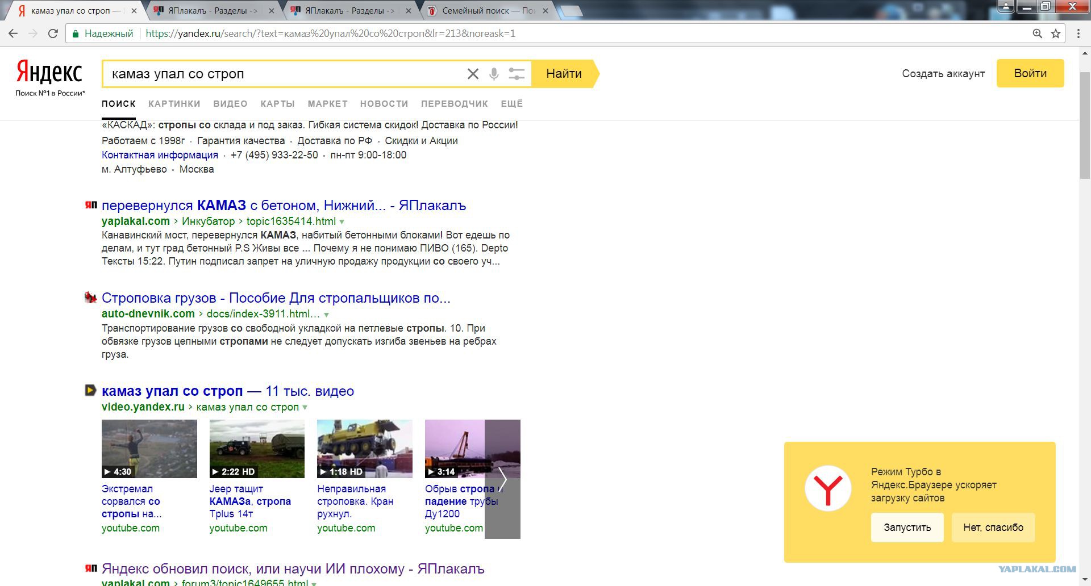Click the video icon beside камаз упал result
1091x586 pixels.
[90, 390]
